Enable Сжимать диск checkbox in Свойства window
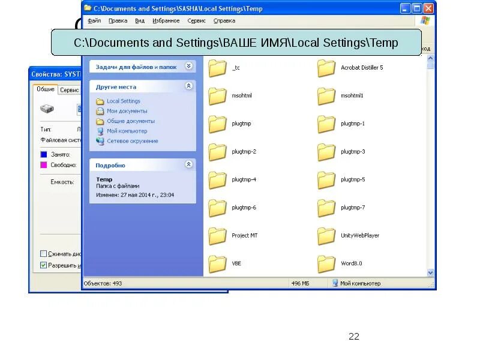This screenshot has height=360, width=480. (x=43, y=253)
